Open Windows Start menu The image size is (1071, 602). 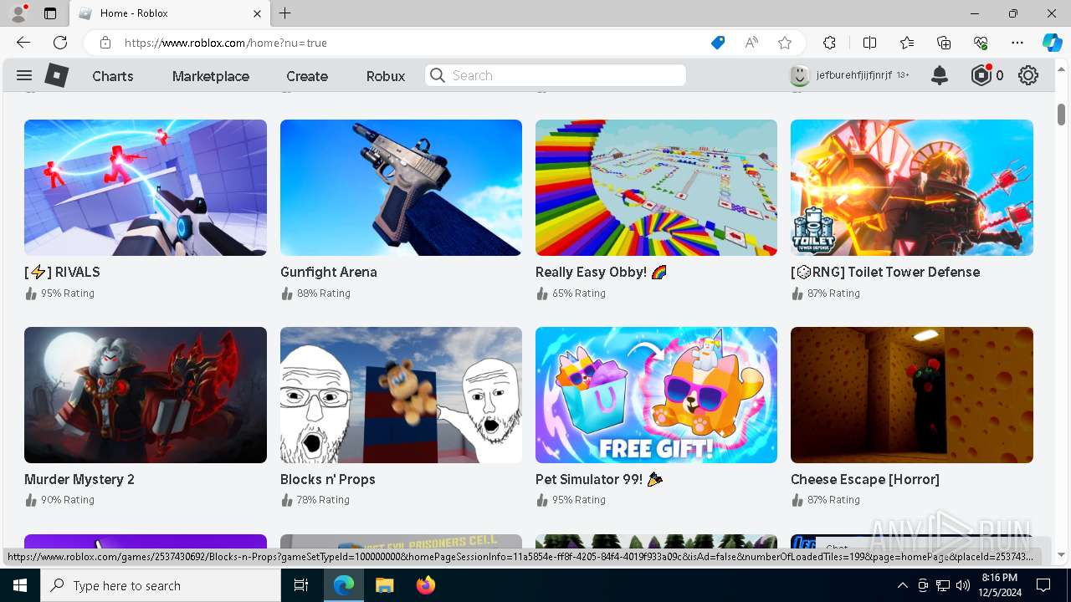[19, 585]
